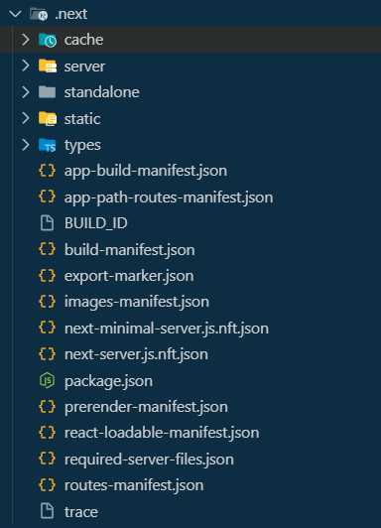Expand the cache folder chevron
This screenshot has width=381, height=528.
pyautogui.click(x=26, y=40)
